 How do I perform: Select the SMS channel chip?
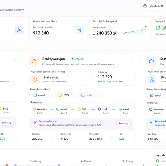tap(65, 95)
